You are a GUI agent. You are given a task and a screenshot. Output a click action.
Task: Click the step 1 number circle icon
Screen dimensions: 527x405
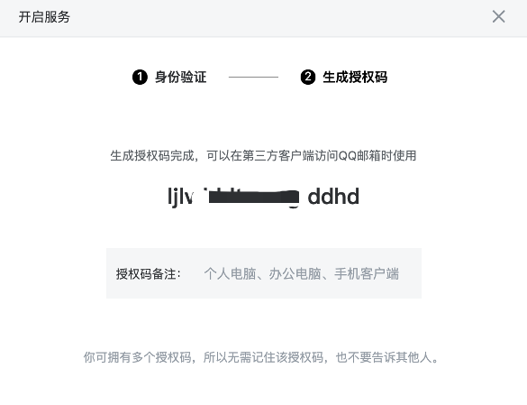click(140, 77)
